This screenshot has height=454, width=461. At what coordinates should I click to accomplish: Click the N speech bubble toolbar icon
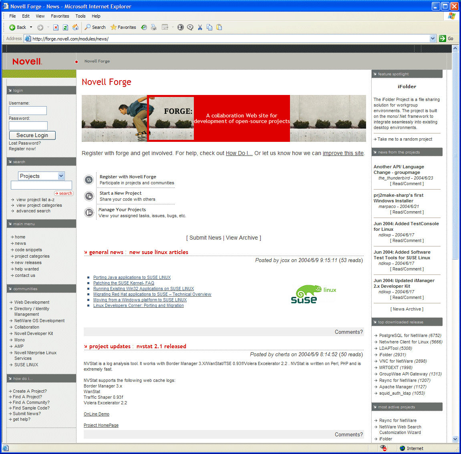pyautogui.click(x=190, y=27)
